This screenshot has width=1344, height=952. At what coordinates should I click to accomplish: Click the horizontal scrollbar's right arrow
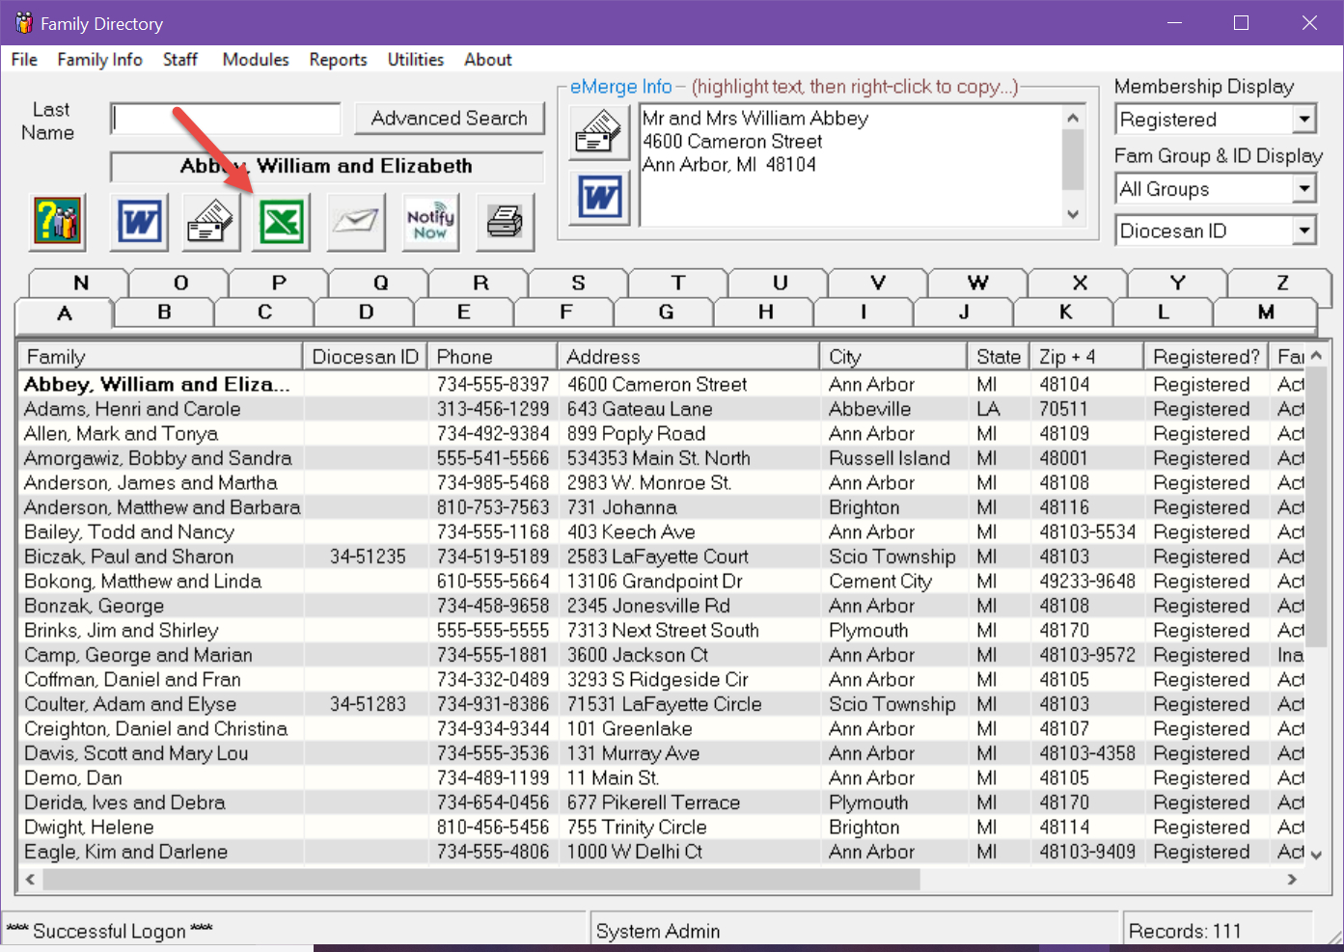[1293, 879]
